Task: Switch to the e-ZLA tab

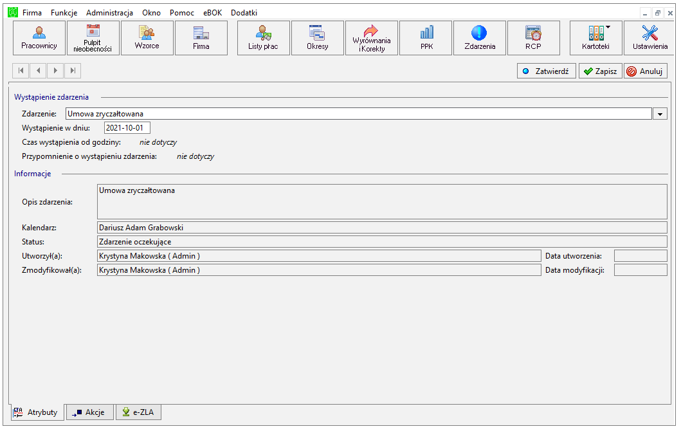Action: click(138, 412)
